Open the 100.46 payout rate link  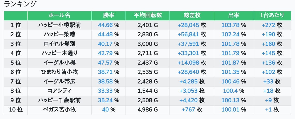click(x=230, y=82)
